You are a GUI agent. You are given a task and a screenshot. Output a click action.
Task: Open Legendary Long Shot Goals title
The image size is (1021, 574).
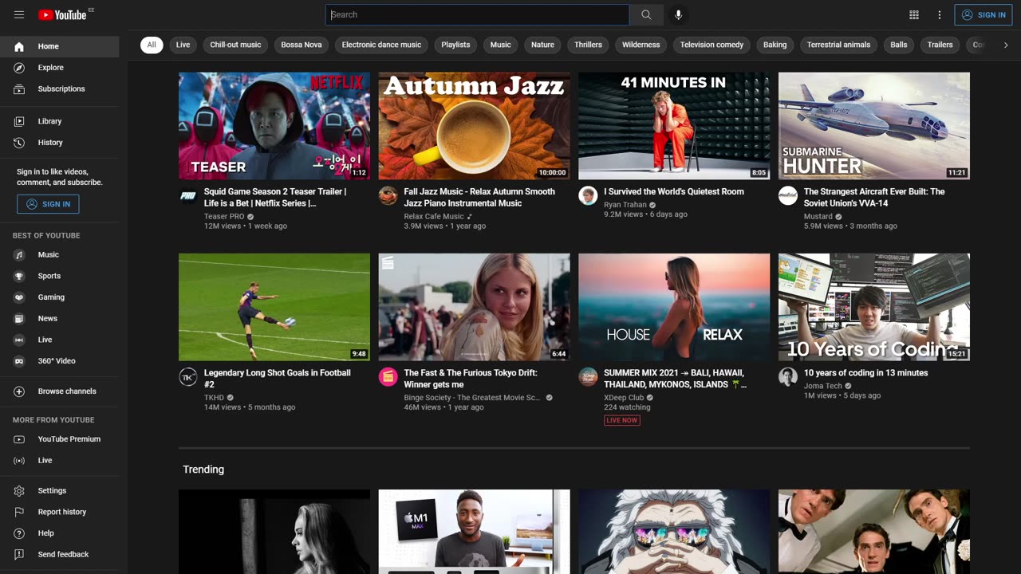[278, 378]
